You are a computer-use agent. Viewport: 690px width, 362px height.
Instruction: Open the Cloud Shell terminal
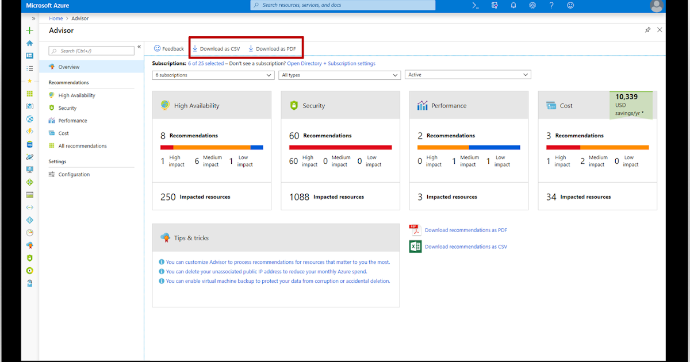click(475, 5)
